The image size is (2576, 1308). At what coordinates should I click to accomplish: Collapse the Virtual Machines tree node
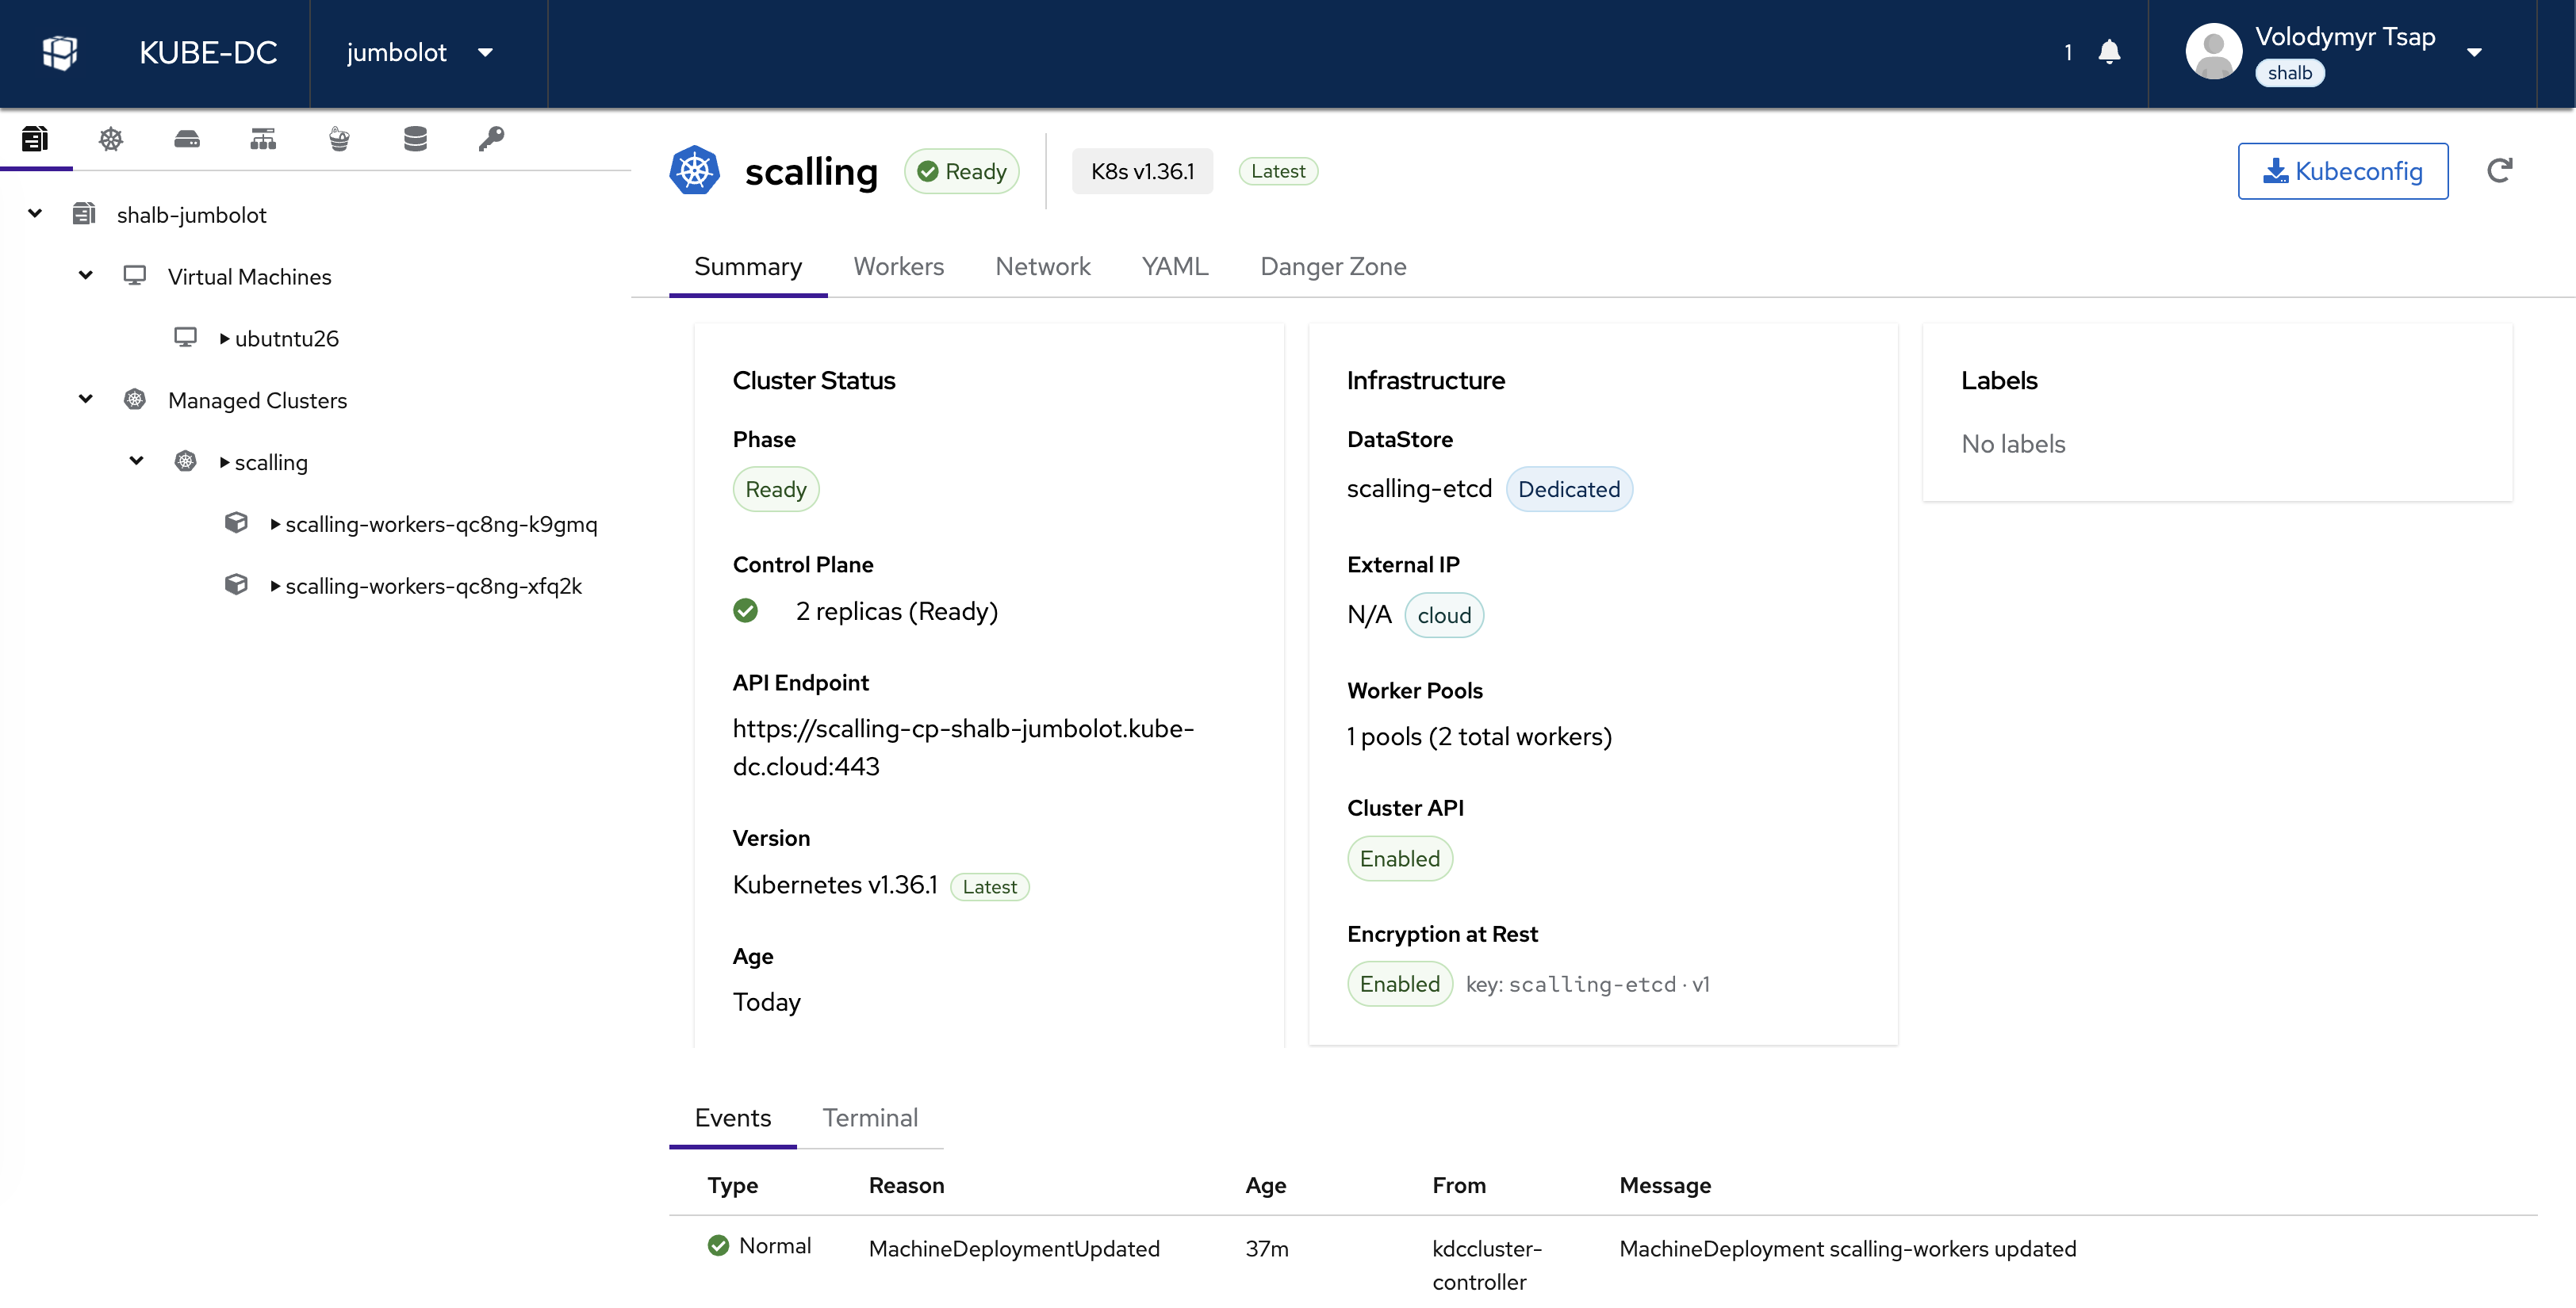click(86, 275)
